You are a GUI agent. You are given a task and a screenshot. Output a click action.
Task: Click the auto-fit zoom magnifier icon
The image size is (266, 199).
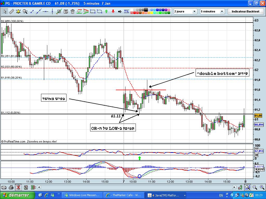pyautogui.click(x=248, y=187)
